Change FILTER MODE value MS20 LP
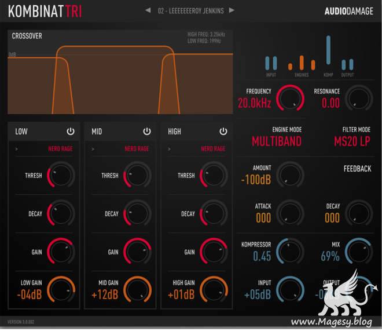 pyautogui.click(x=352, y=141)
